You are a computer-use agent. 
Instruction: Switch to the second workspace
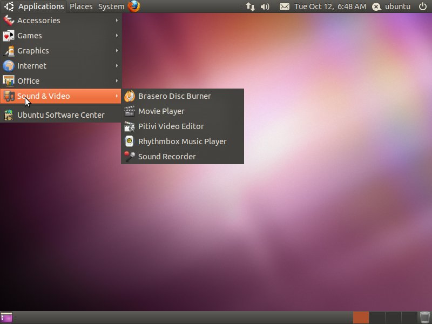[x=377, y=318]
